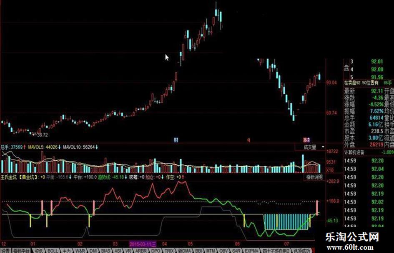Click the X10 volume scale label
Viewport: 394px width, 253px height.
[x=330, y=170]
